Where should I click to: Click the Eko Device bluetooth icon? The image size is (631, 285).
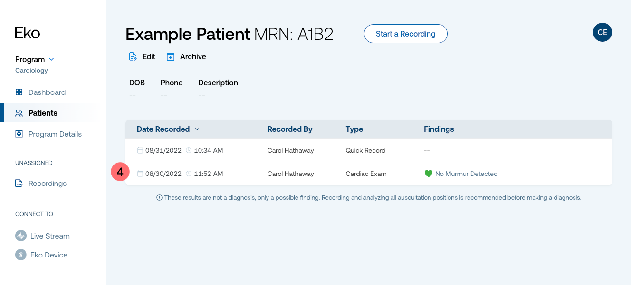[21, 255]
